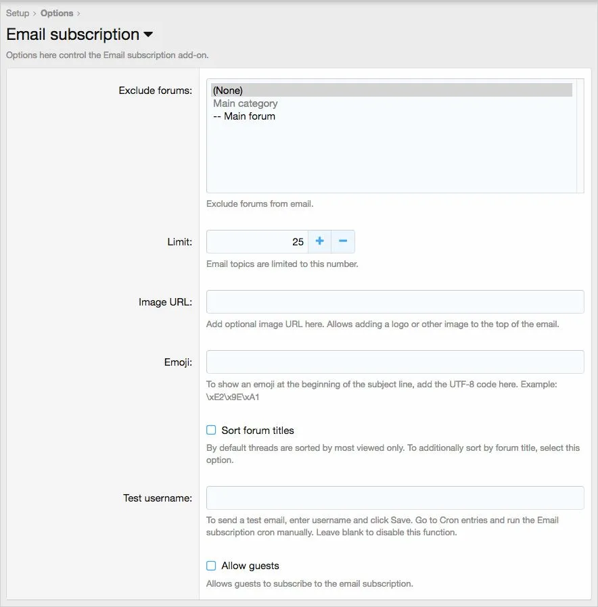Screen dimensions: 598x607
Task: Click the Limit number field showing 25
Action: [257, 241]
